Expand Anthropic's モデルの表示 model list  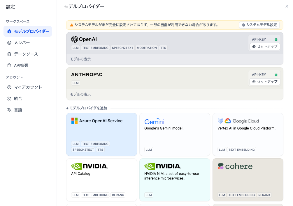pos(80,94)
